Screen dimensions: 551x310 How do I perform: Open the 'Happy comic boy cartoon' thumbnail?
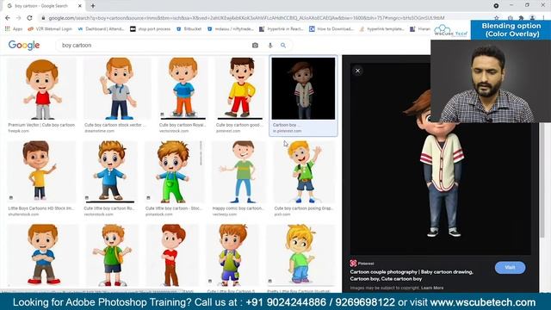[x=239, y=171]
